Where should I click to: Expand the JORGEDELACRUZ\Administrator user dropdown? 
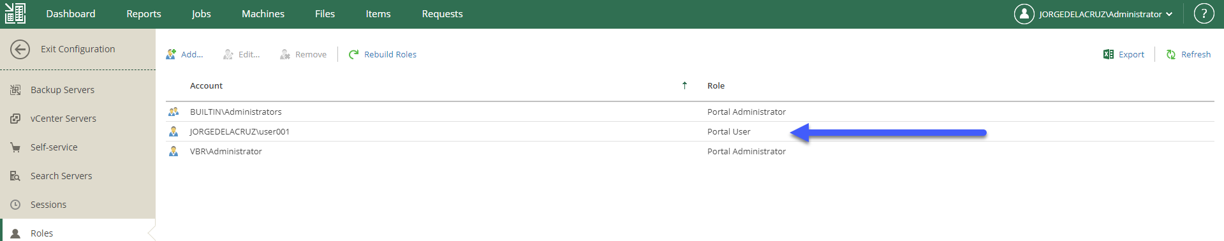tap(1106, 14)
